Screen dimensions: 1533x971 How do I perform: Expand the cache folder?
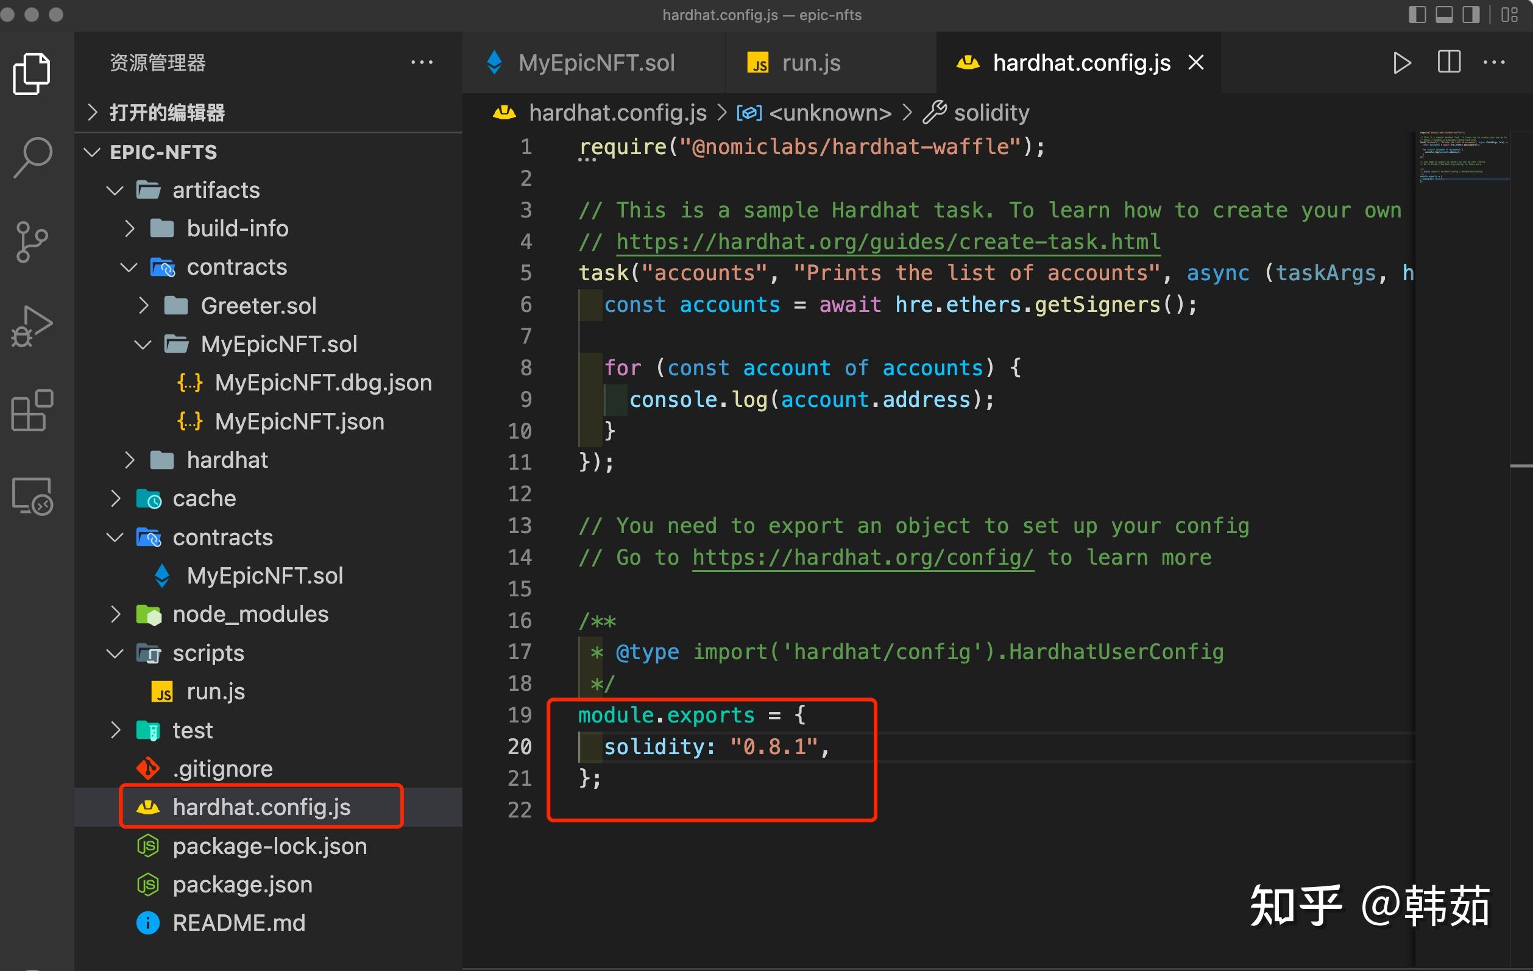point(268,498)
